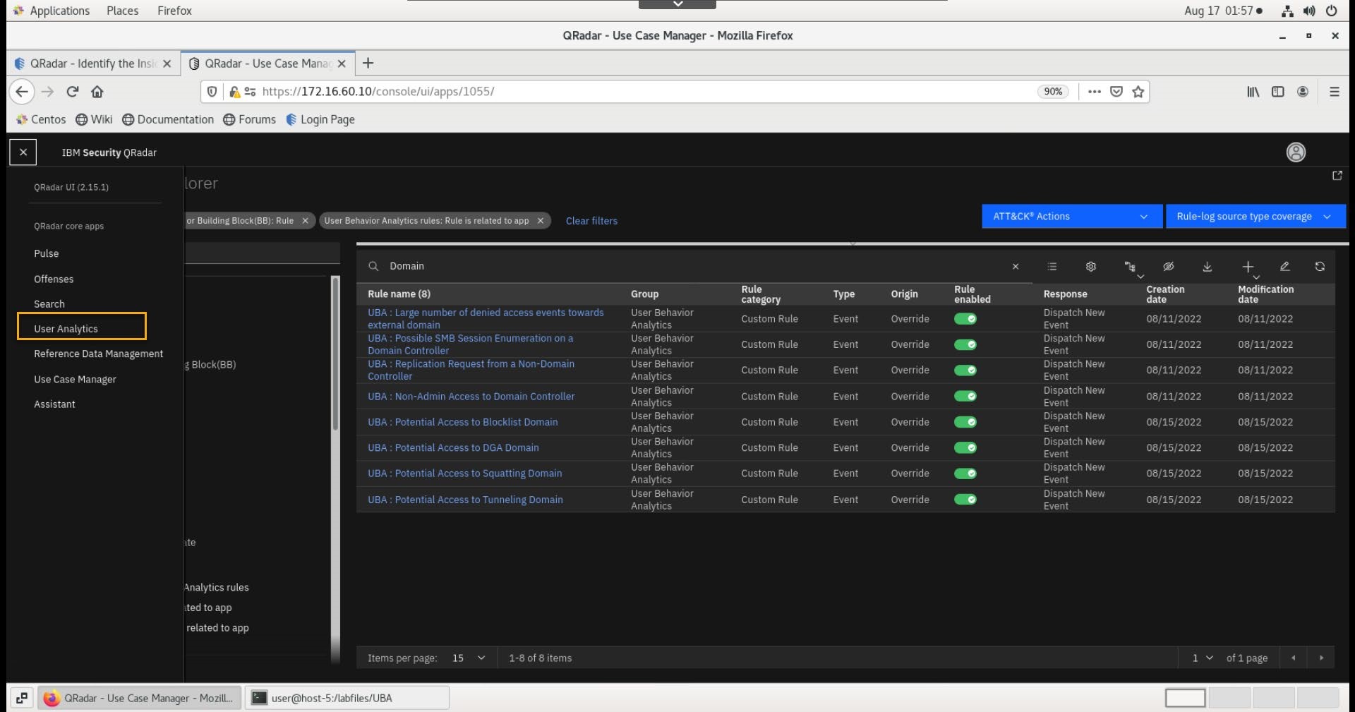Image resolution: width=1355 pixels, height=712 pixels.
Task: Reset the 90% zoom level indicator
Action: coord(1053,92)
